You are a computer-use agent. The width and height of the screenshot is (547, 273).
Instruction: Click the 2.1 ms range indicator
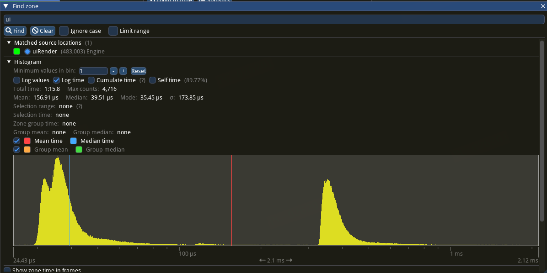pyautogui.click(x=276, y=261)
